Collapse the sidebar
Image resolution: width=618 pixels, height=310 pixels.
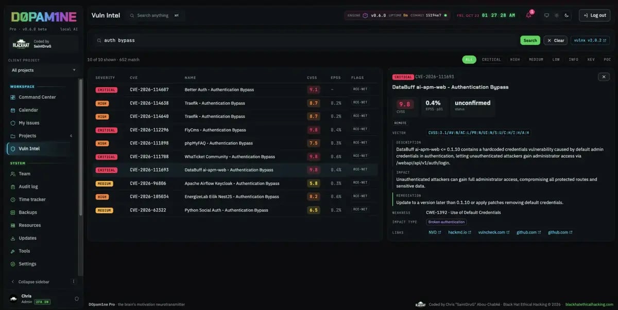[x=34, y=282]
